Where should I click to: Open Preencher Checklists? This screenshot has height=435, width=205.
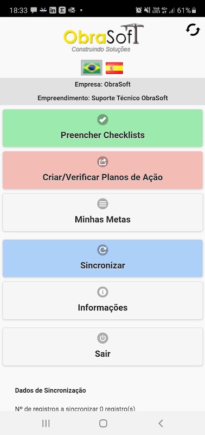102,128
